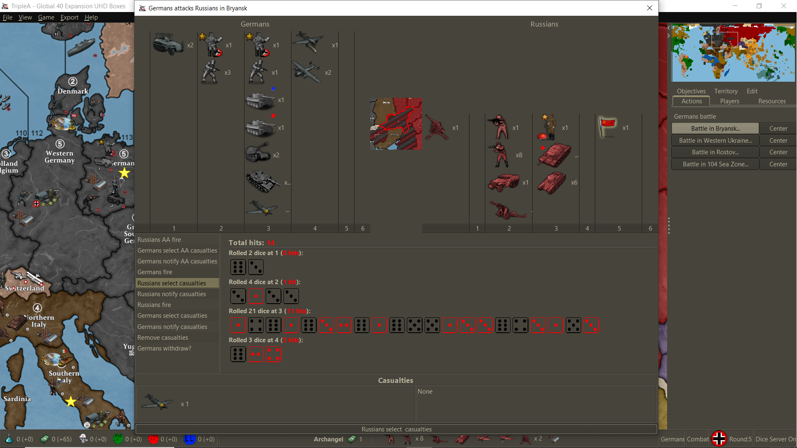This screenshot has height=448, width=797.
Task: Select the 'Germans fire' step
Action: click(177, 272)
